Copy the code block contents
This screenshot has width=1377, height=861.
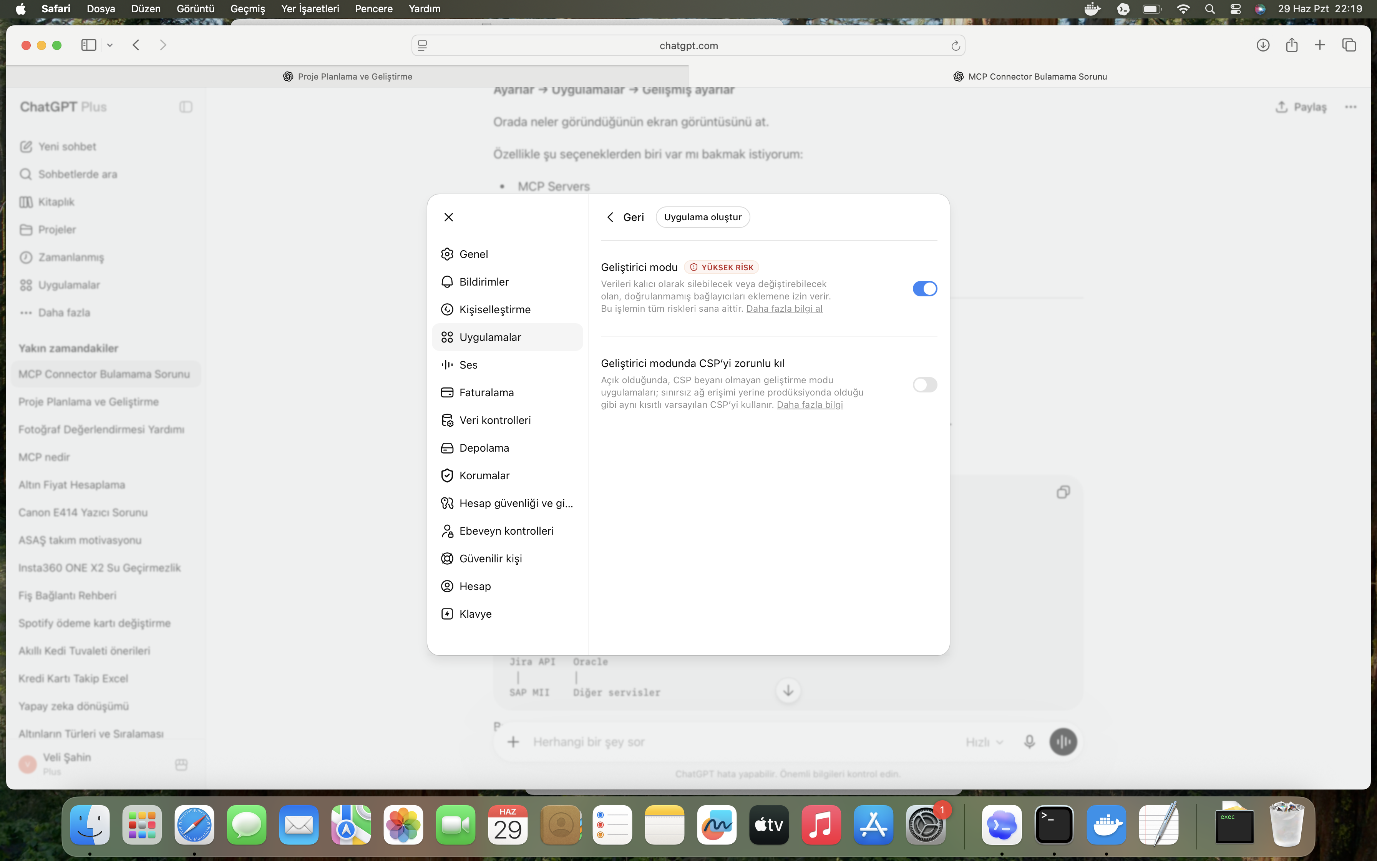tap(1063, 492)
